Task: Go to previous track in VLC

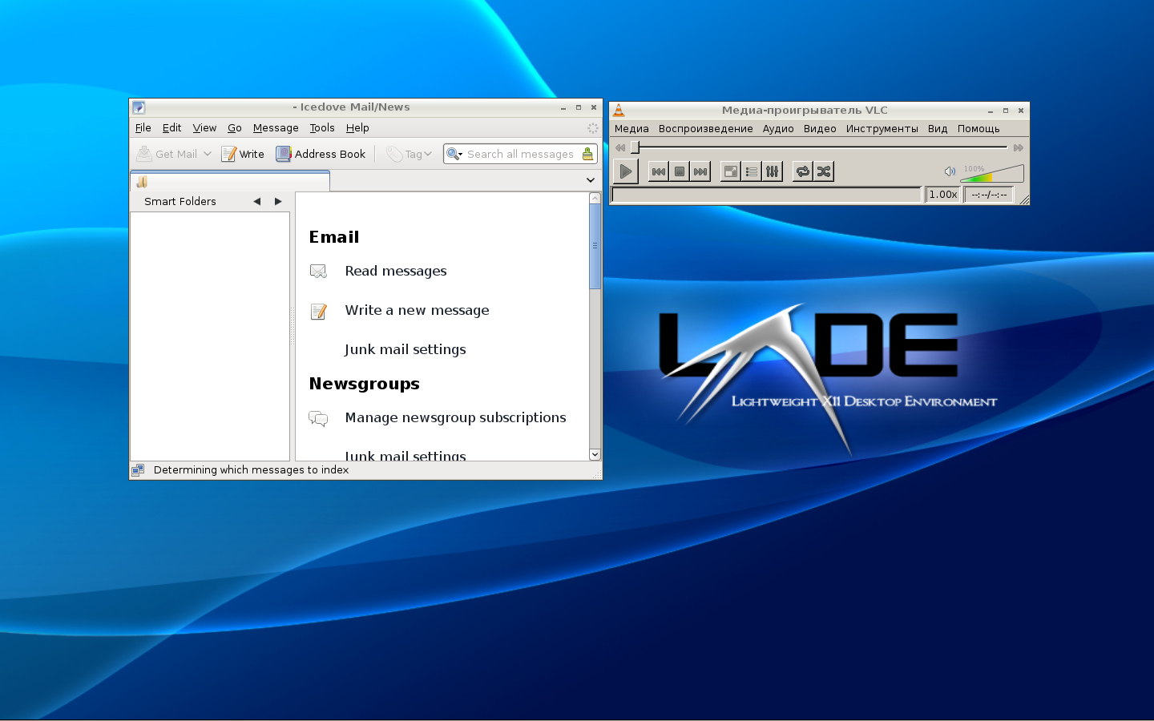Action: click(659, 171)
